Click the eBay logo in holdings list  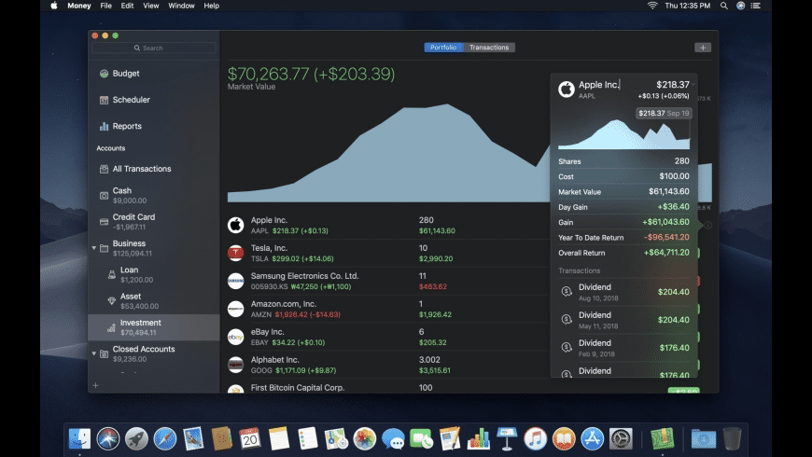click(x=235, y=337)
